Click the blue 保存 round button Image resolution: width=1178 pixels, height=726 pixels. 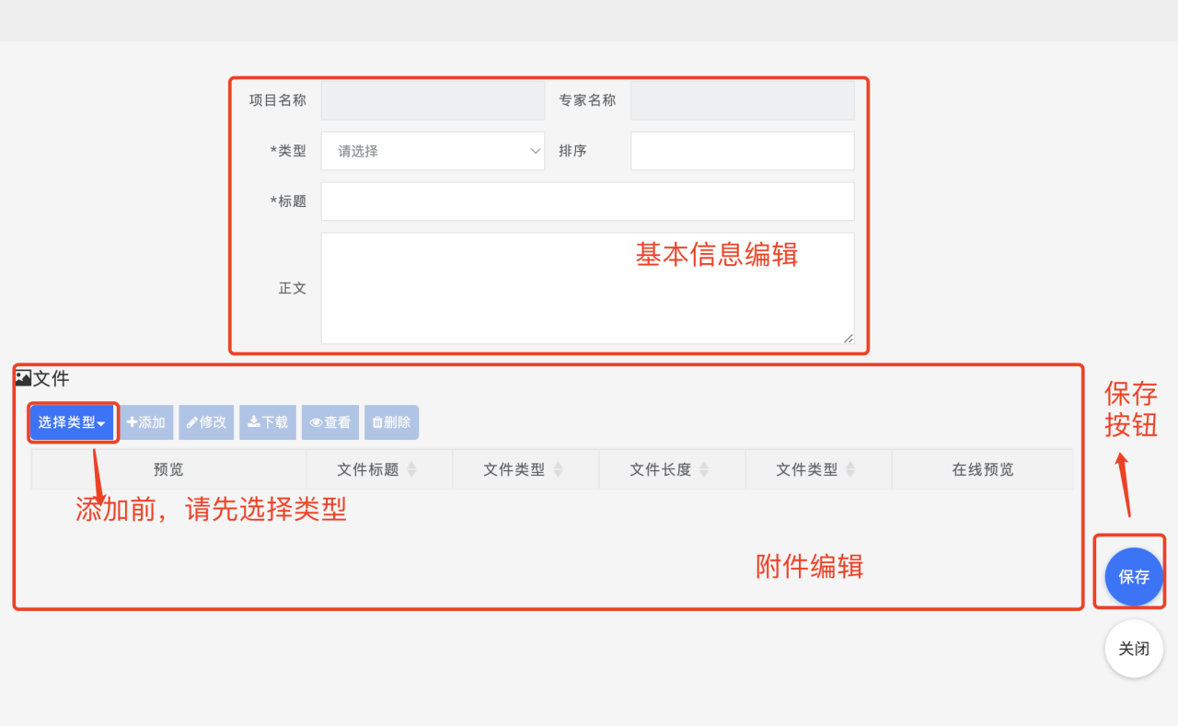point(1134,577)
